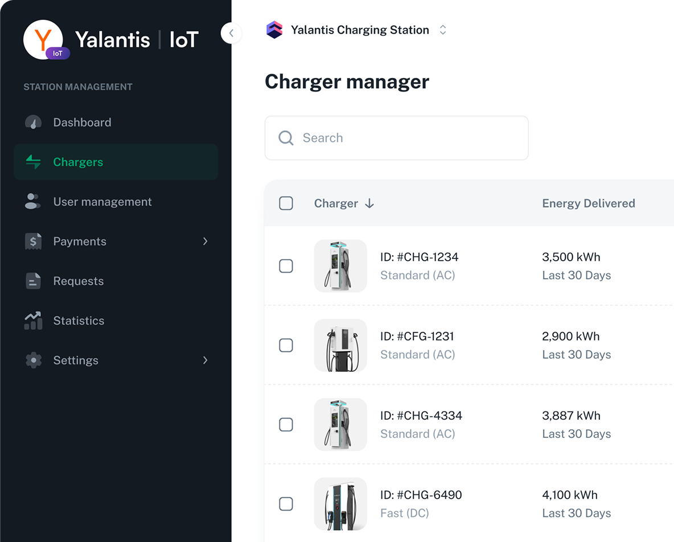Viewport: 674px width, 542px height.
Task: Select the checkbox for charger #CFG-1231
Action: point(286,345)
